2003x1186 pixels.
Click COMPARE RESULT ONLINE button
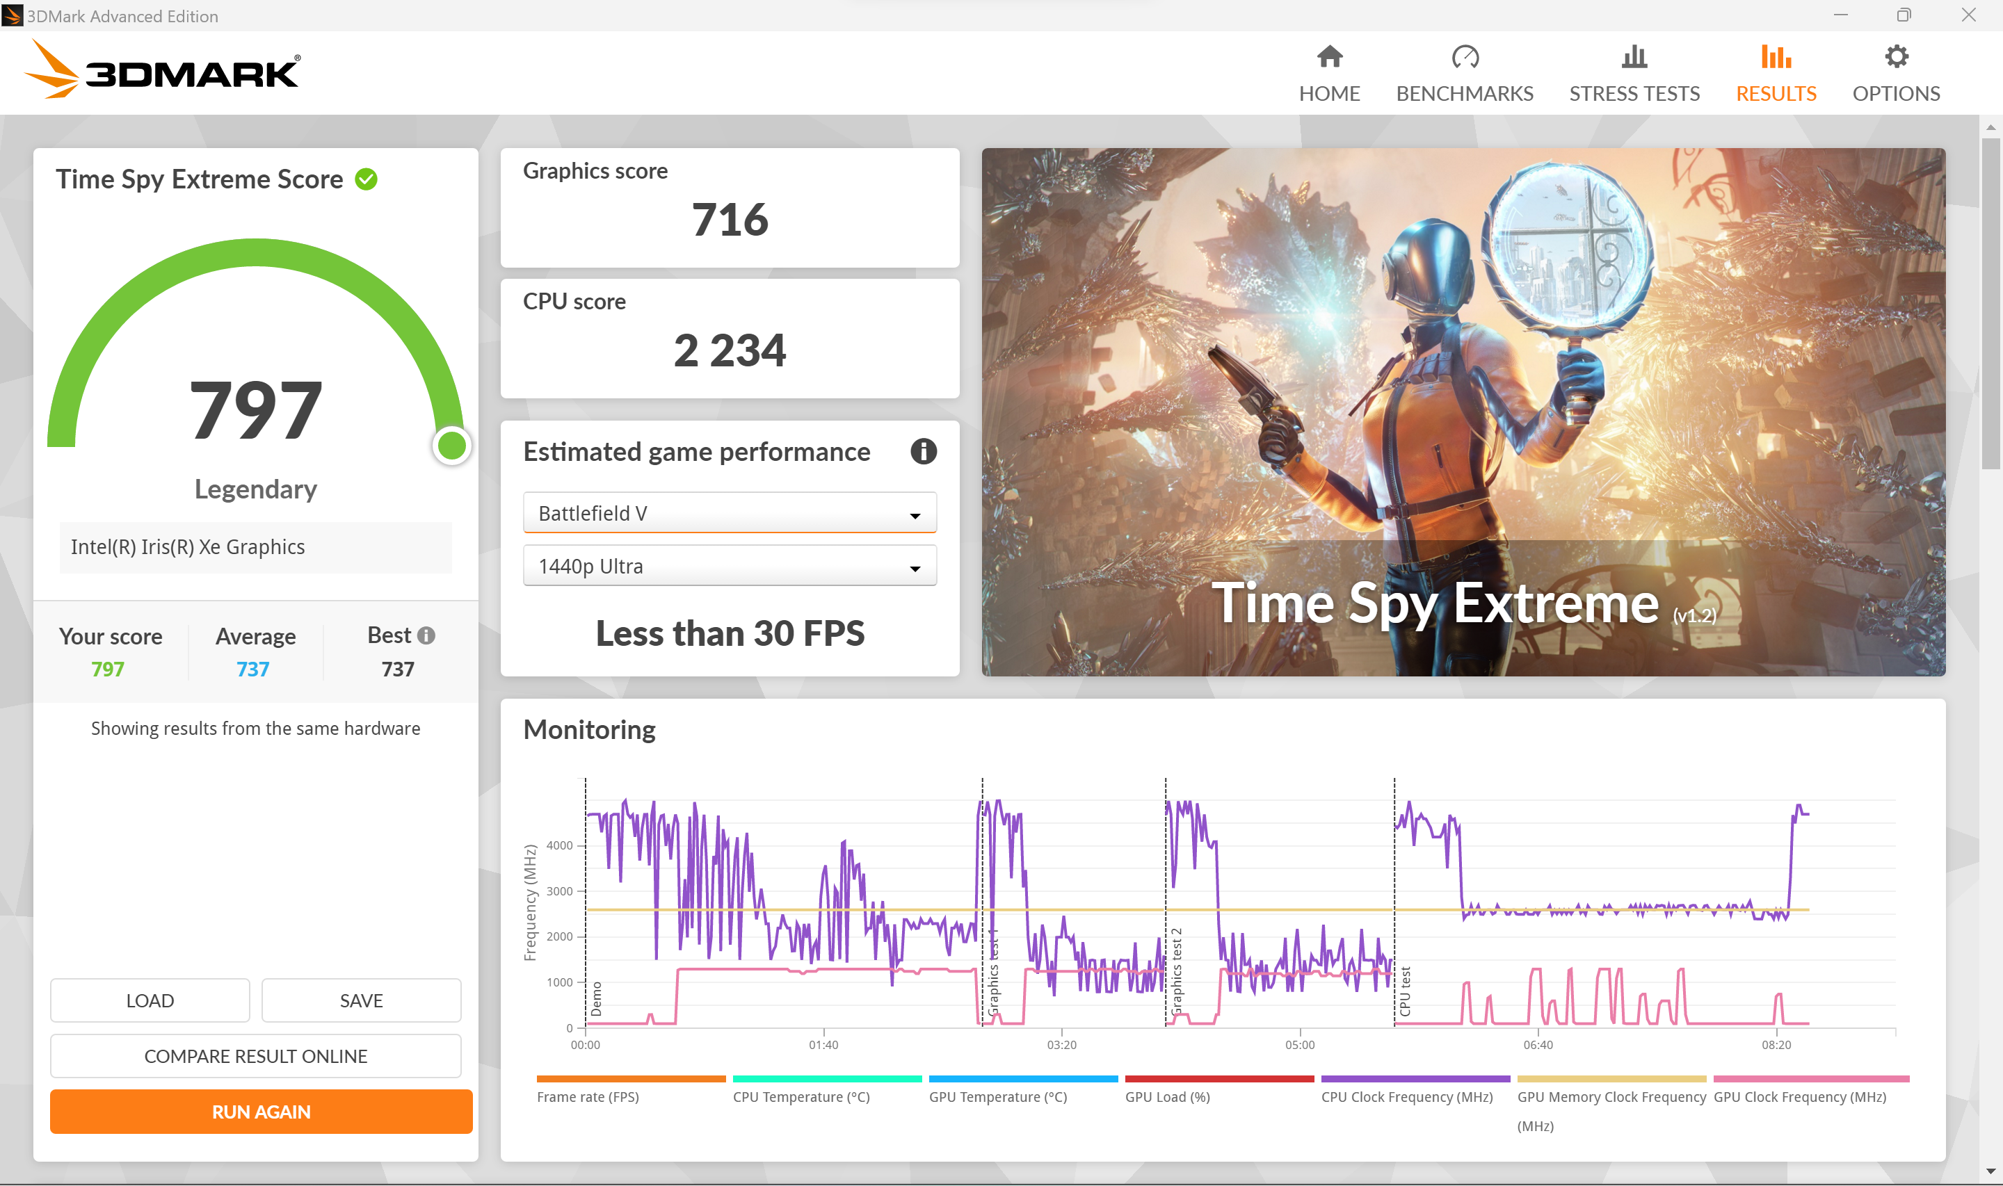pos(255,1056)
